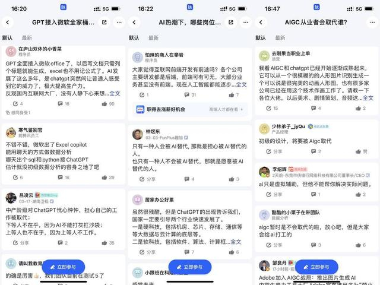Tap repost icon showing 15 on 去刚果当职业上单's post

(x=272, y=108)
